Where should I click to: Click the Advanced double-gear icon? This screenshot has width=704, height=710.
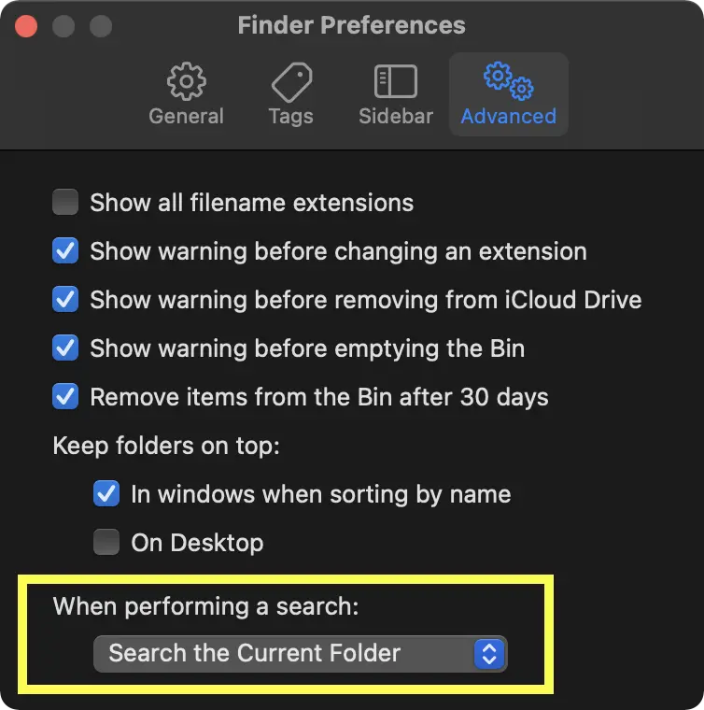[508, 80]
